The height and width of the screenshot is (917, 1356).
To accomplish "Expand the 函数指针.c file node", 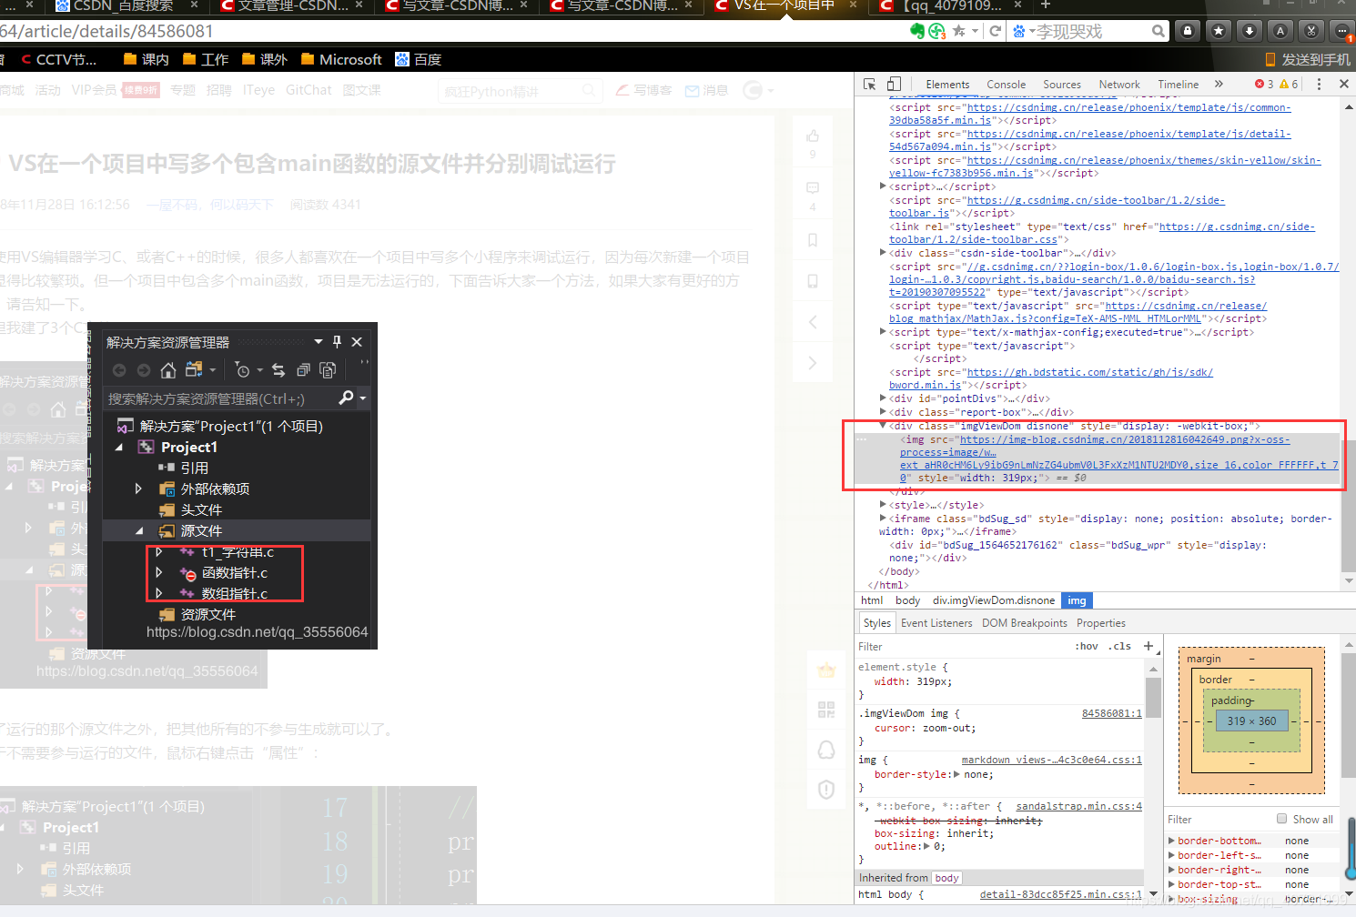I will coord(159,572).
